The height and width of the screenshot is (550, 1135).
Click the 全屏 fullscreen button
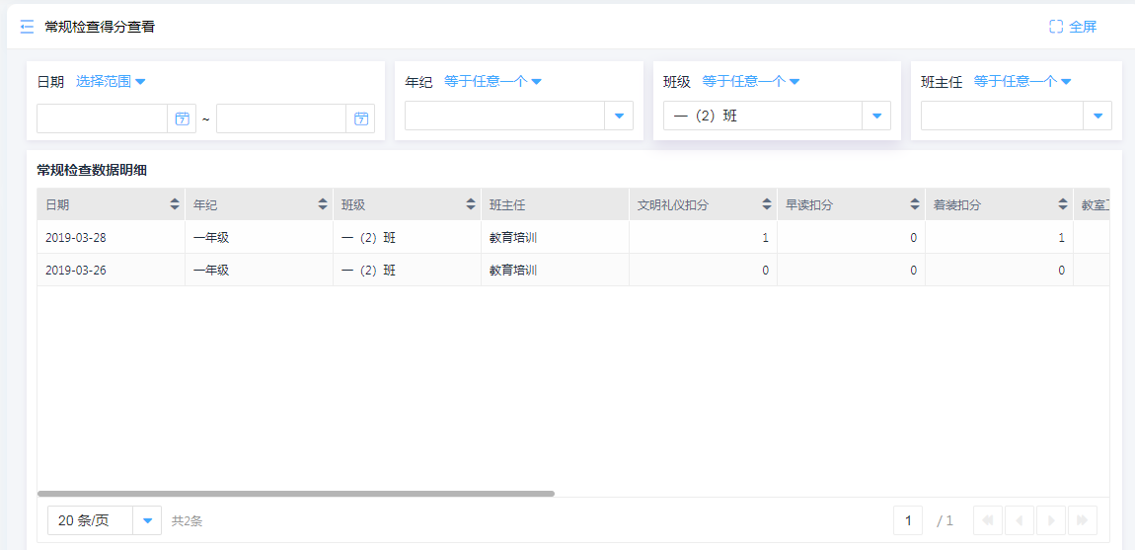1073,27
